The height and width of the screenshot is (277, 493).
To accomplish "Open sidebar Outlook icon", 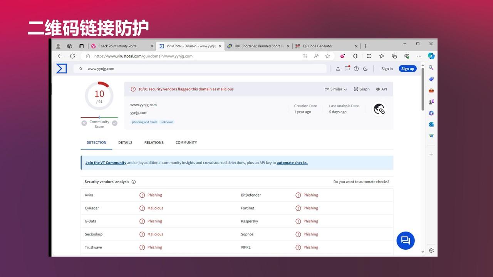I will (x=431, y=124).
